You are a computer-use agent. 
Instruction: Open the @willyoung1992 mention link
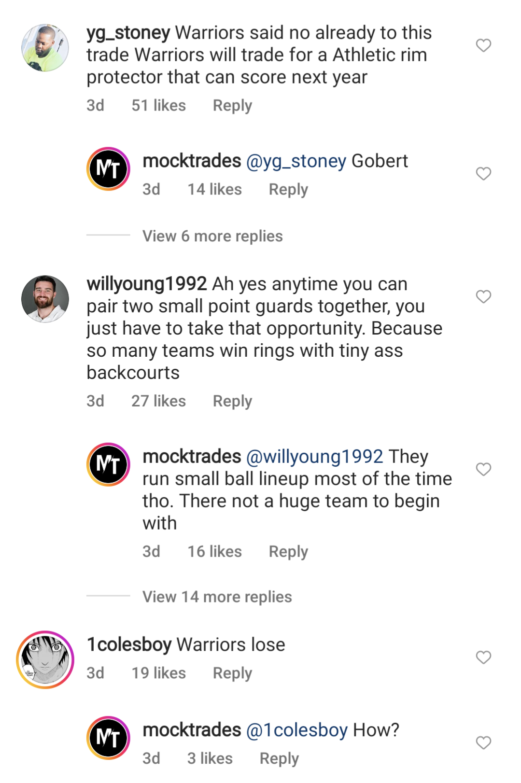pos(314,457)
